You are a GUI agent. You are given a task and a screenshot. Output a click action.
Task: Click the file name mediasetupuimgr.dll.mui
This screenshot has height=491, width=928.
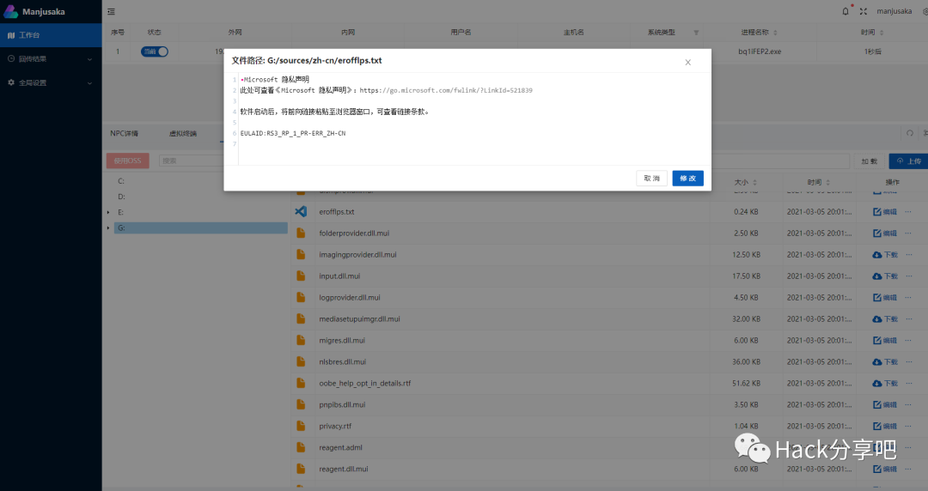click(x=359, y=318)
